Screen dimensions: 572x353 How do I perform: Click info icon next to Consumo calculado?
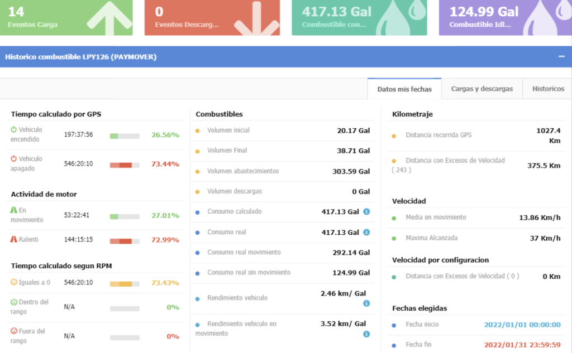(x=366, y=212)
